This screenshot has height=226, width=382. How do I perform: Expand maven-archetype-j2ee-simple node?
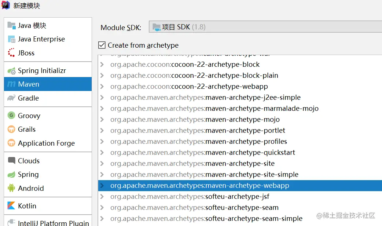pos(102,98)
